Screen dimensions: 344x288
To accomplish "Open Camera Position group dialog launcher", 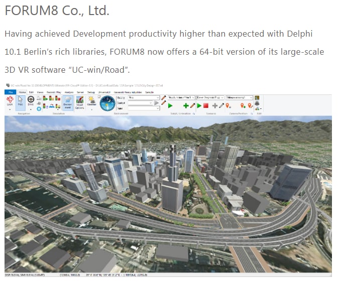I will [252, 113].
